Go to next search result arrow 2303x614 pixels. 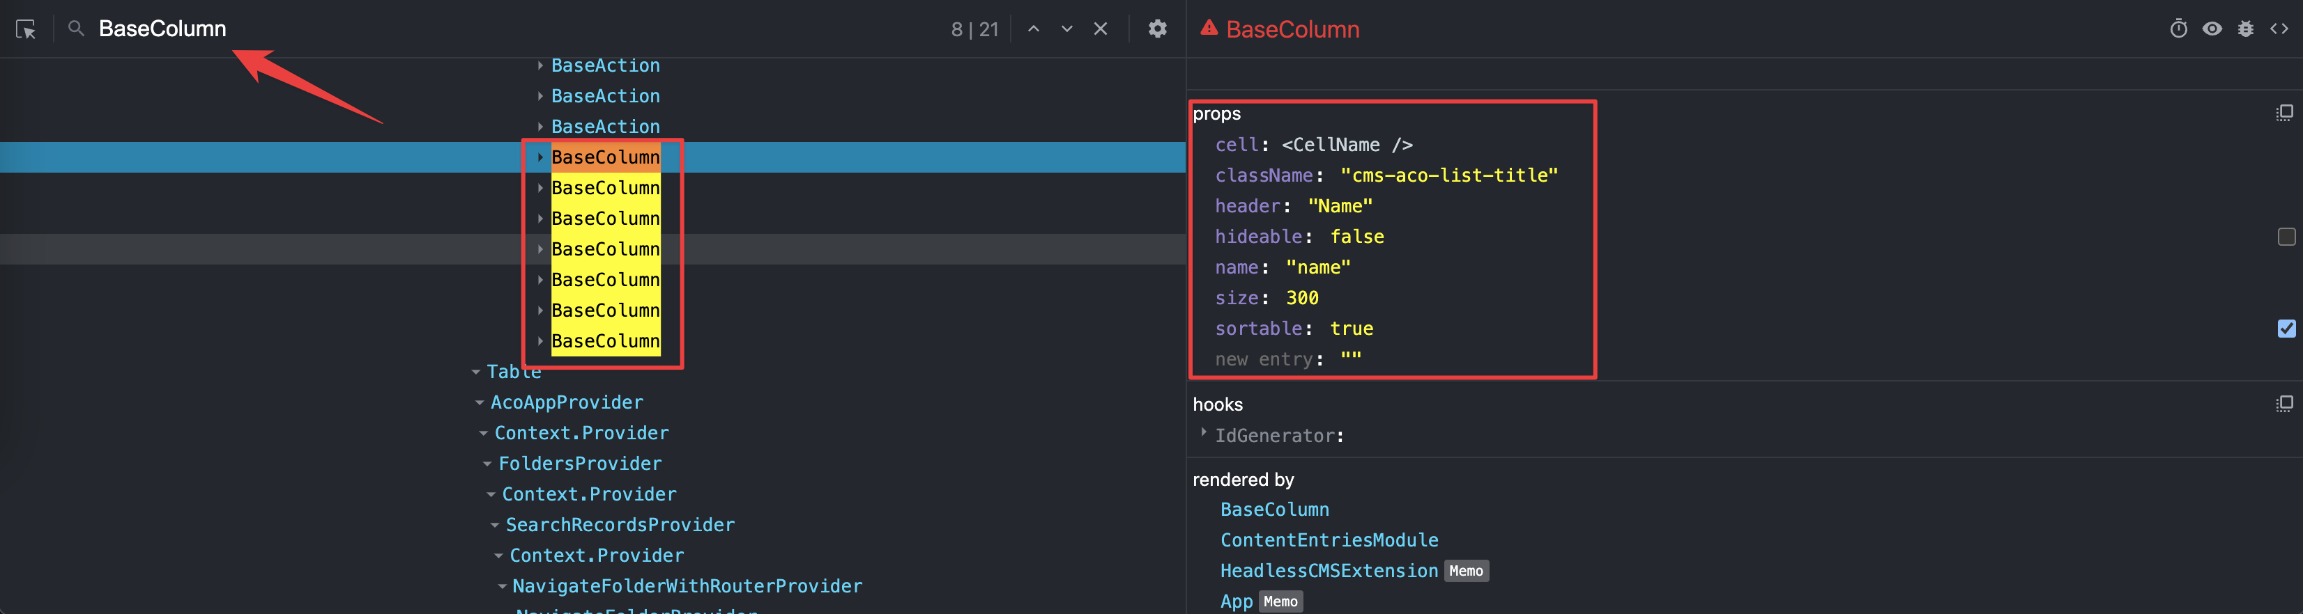1066,29
